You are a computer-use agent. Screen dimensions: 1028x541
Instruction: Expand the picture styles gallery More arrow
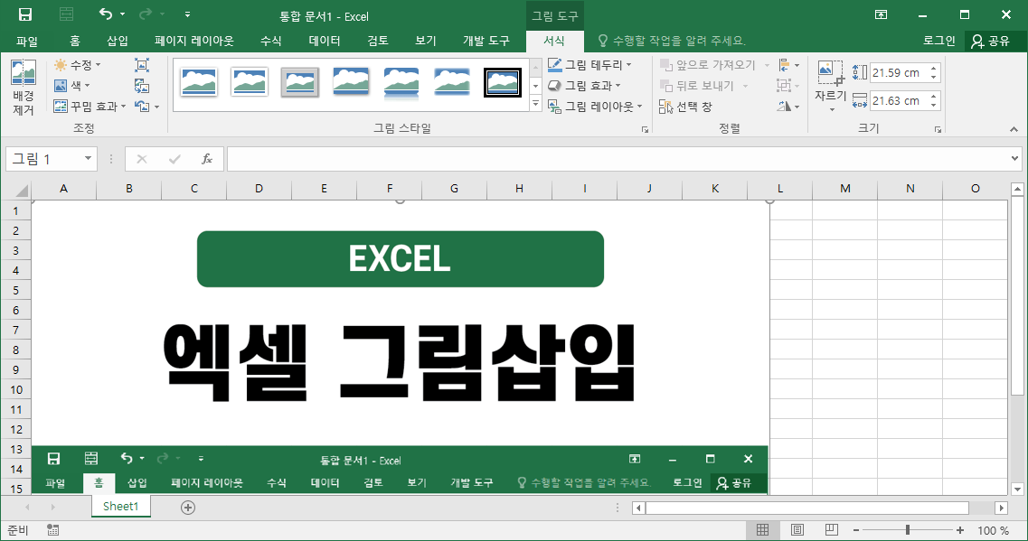pyautogui.click(x=535, y=104)
